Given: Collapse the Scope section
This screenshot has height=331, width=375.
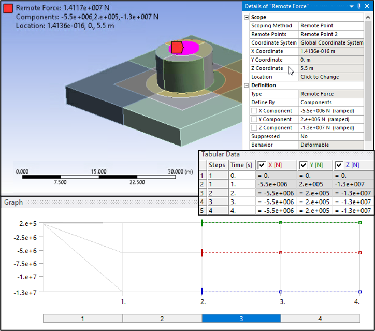Looking at the screenshot, I should tap(247, 17).
